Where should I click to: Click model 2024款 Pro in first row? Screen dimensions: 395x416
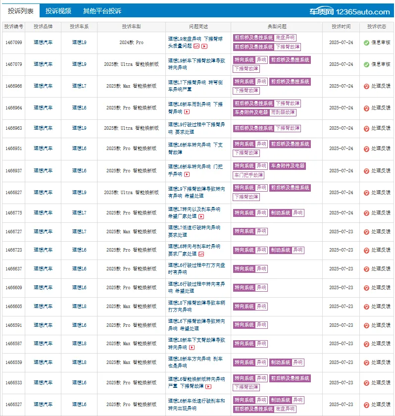[x=131, y=43]
